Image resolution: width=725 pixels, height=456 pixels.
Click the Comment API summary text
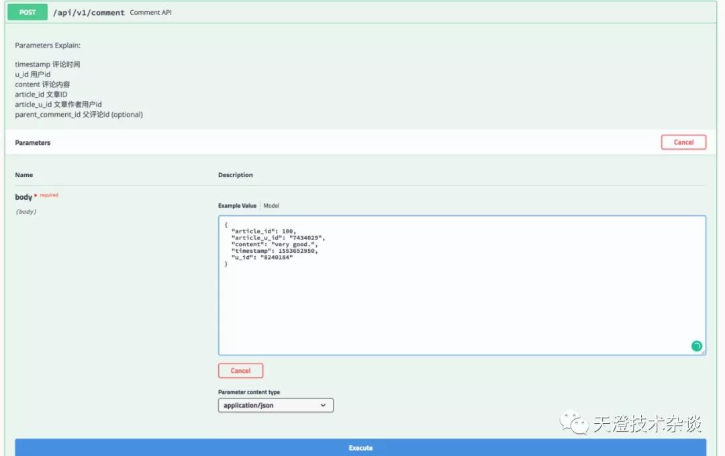click(151, 13)
